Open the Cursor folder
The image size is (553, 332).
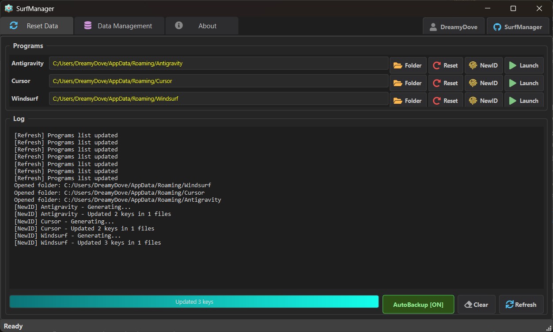408,83
